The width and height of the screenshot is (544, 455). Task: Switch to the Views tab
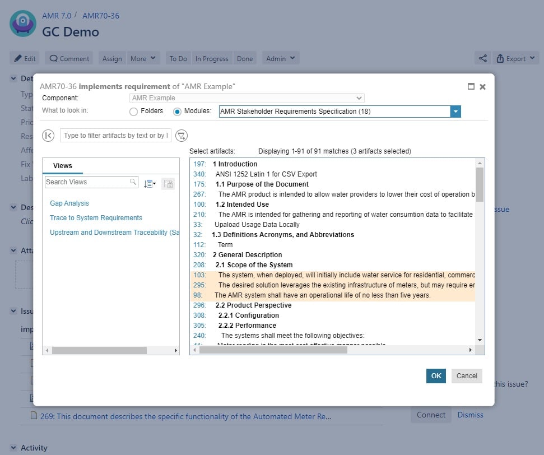tap(62, 165)
